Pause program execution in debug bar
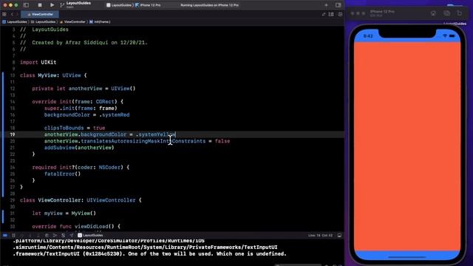Image resolution: width=473 pixels, height=266 pixels. [13, 235]
